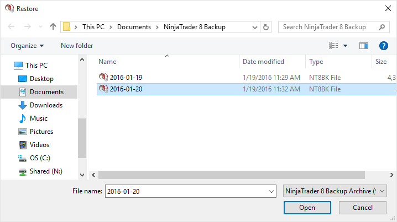397x222 pixels.
Task: Sort files by Date modified column
Action: pos(263,62)
